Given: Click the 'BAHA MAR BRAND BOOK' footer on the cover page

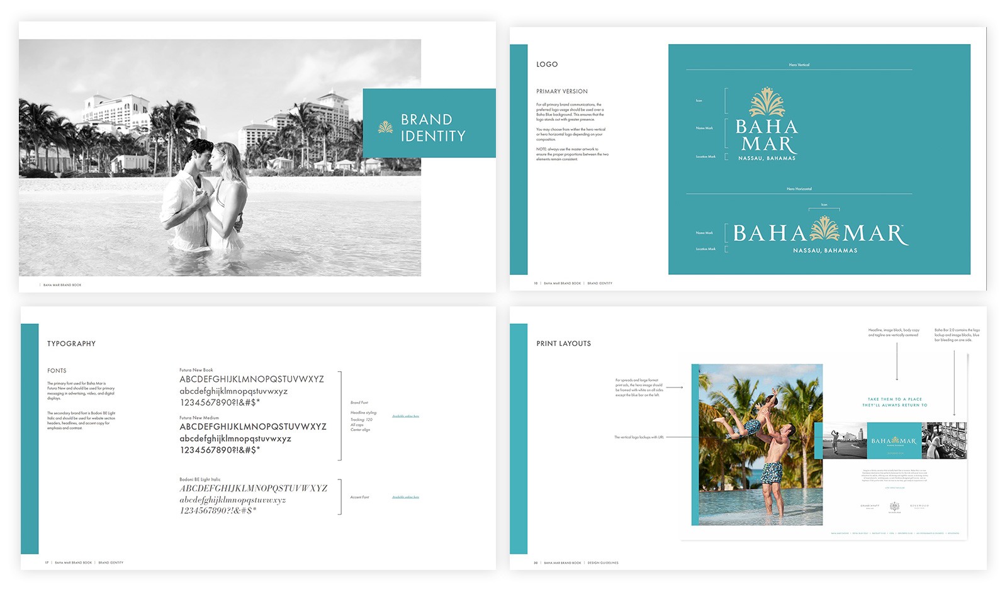Looking at the screenshot, I should (62, 285).
